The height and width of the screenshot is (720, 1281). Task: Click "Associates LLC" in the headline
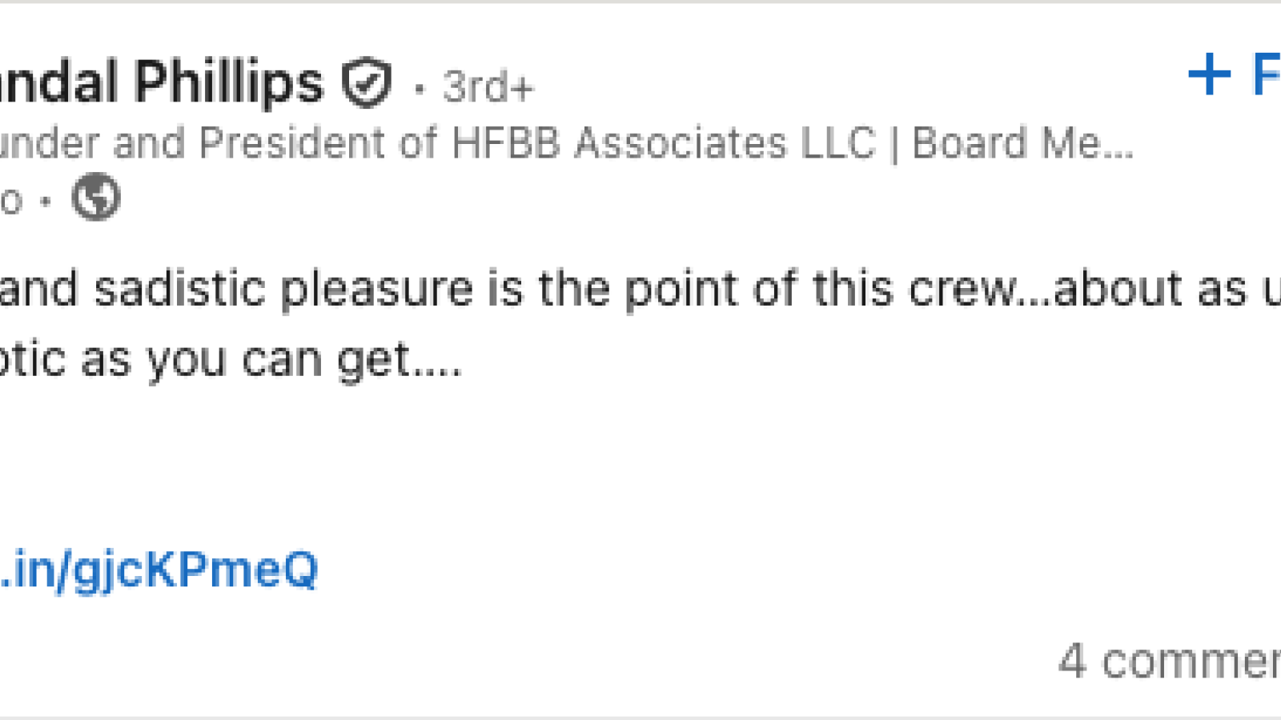pos(725,144)
